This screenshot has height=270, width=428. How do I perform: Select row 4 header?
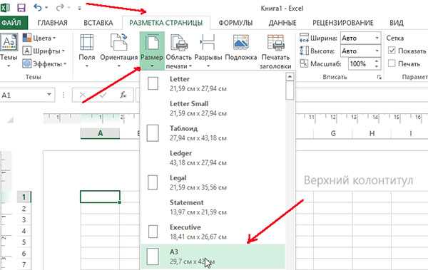click(x=24, y=231)
